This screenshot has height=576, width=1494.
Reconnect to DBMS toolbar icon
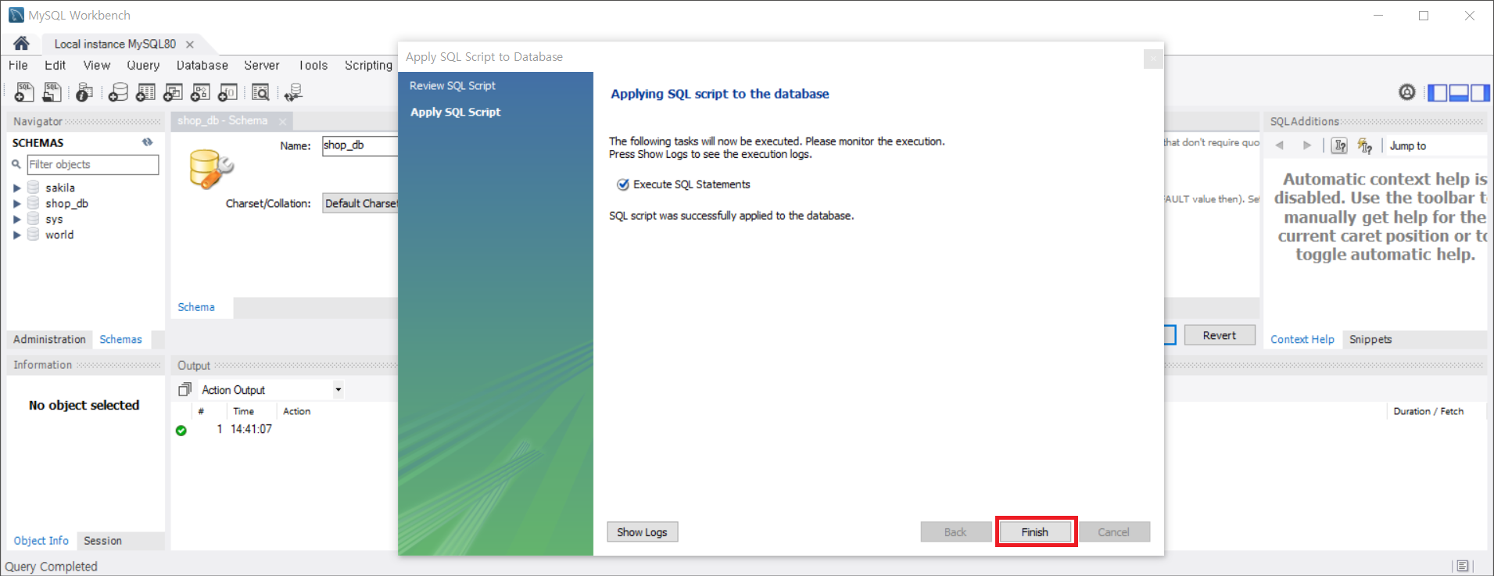coord(294,92)
